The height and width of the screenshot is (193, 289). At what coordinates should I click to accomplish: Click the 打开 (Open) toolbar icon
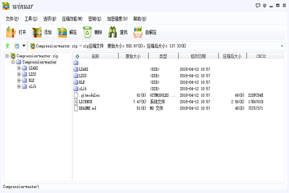coord(10,32)
